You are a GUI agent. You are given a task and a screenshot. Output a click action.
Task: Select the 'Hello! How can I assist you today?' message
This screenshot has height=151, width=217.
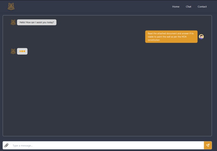tap(37, 22)
